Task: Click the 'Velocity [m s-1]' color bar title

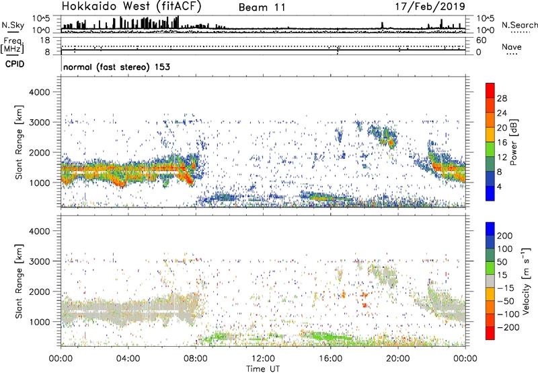Action: [526, 281]
